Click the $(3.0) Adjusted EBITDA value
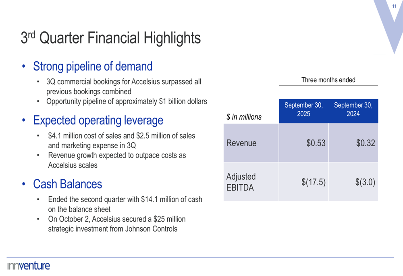Screen dimensions: 403x276 tap(365, 182)
